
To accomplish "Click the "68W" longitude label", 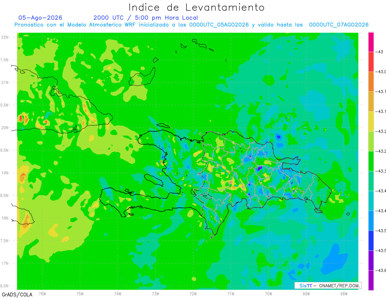I will 344,293.
